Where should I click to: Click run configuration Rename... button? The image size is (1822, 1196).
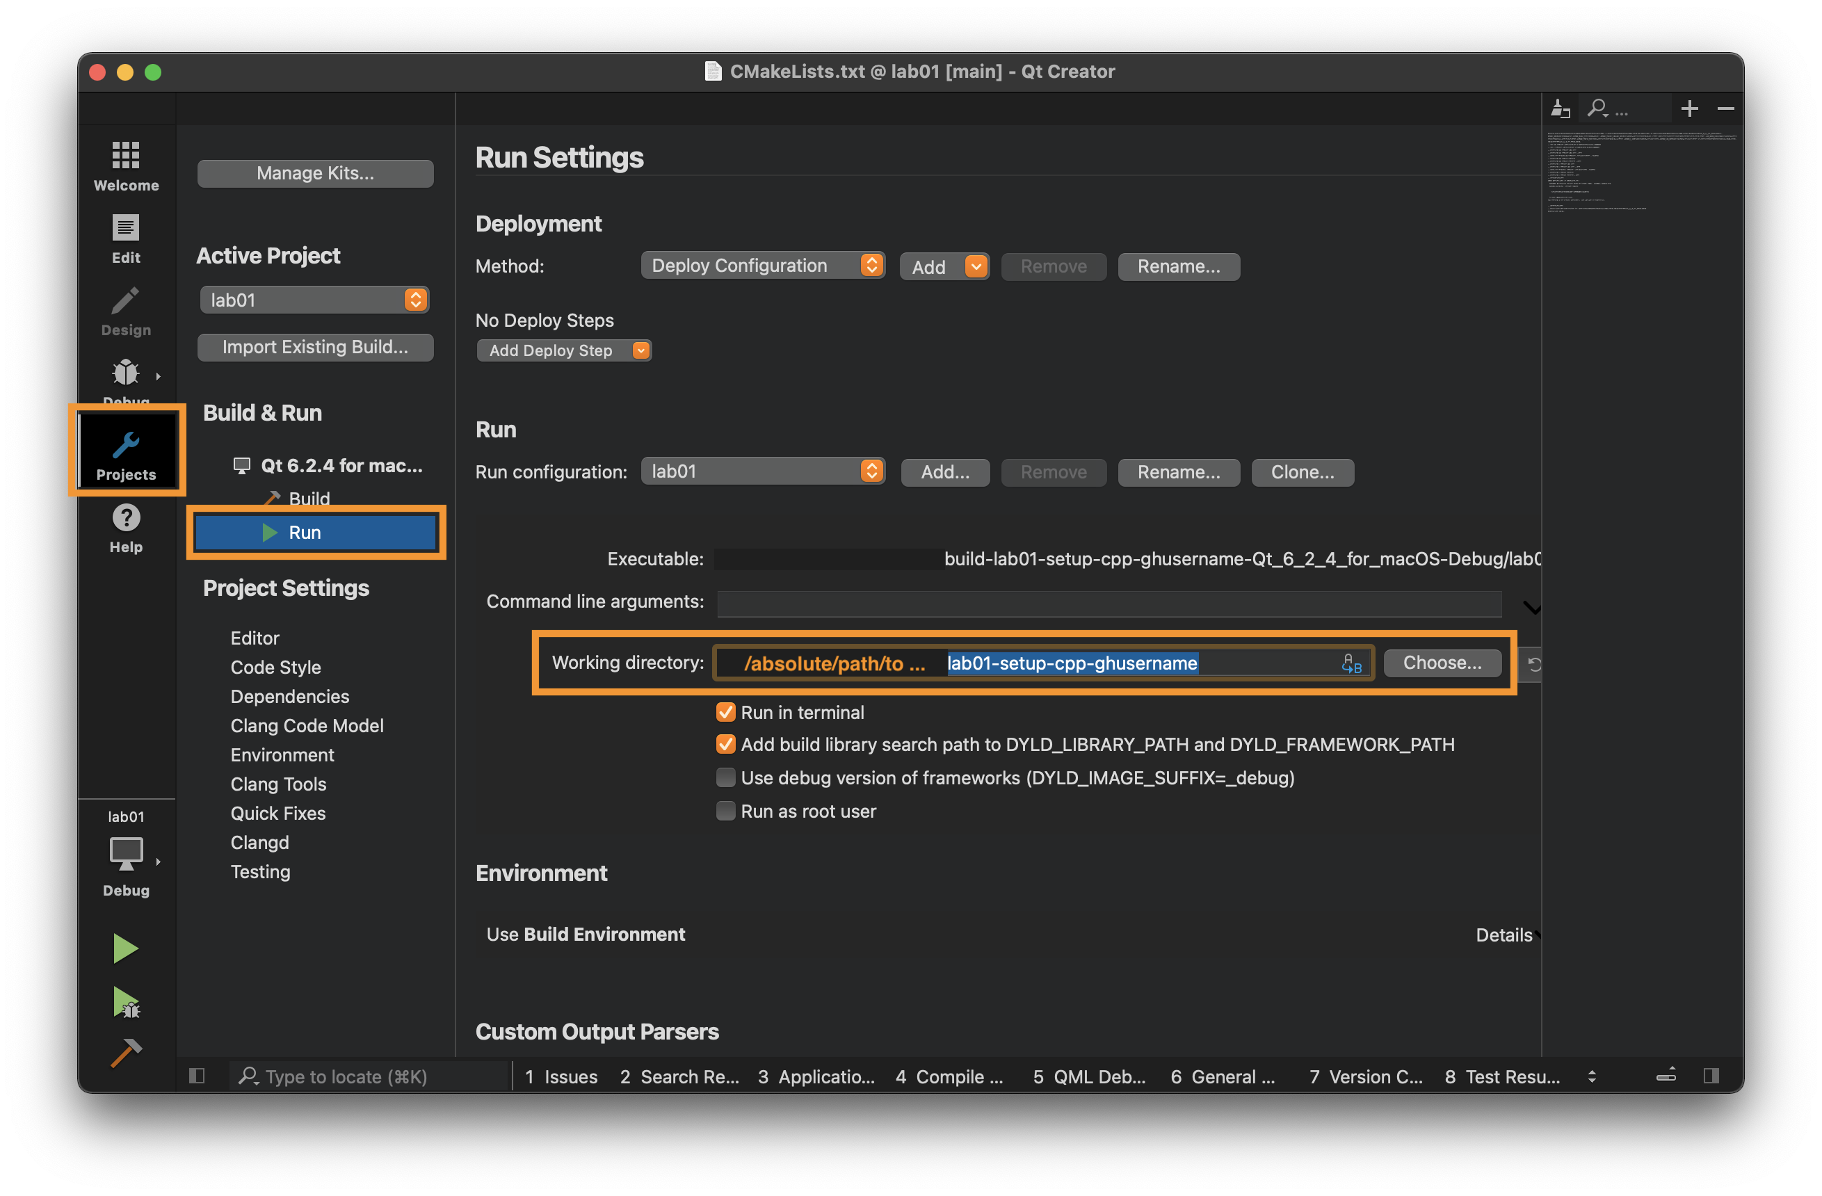(1178, 471)
